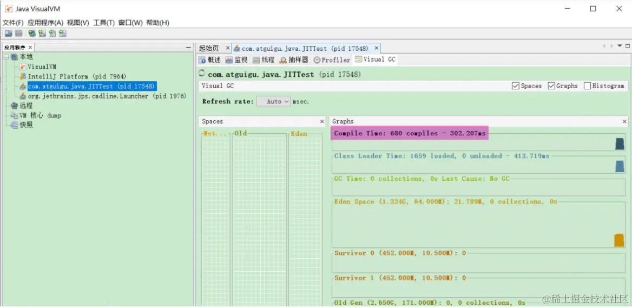This screenshot has width=632, height=308.
Task: Click the refresh spinner beside JITTest heading
Action: [202, 74]
